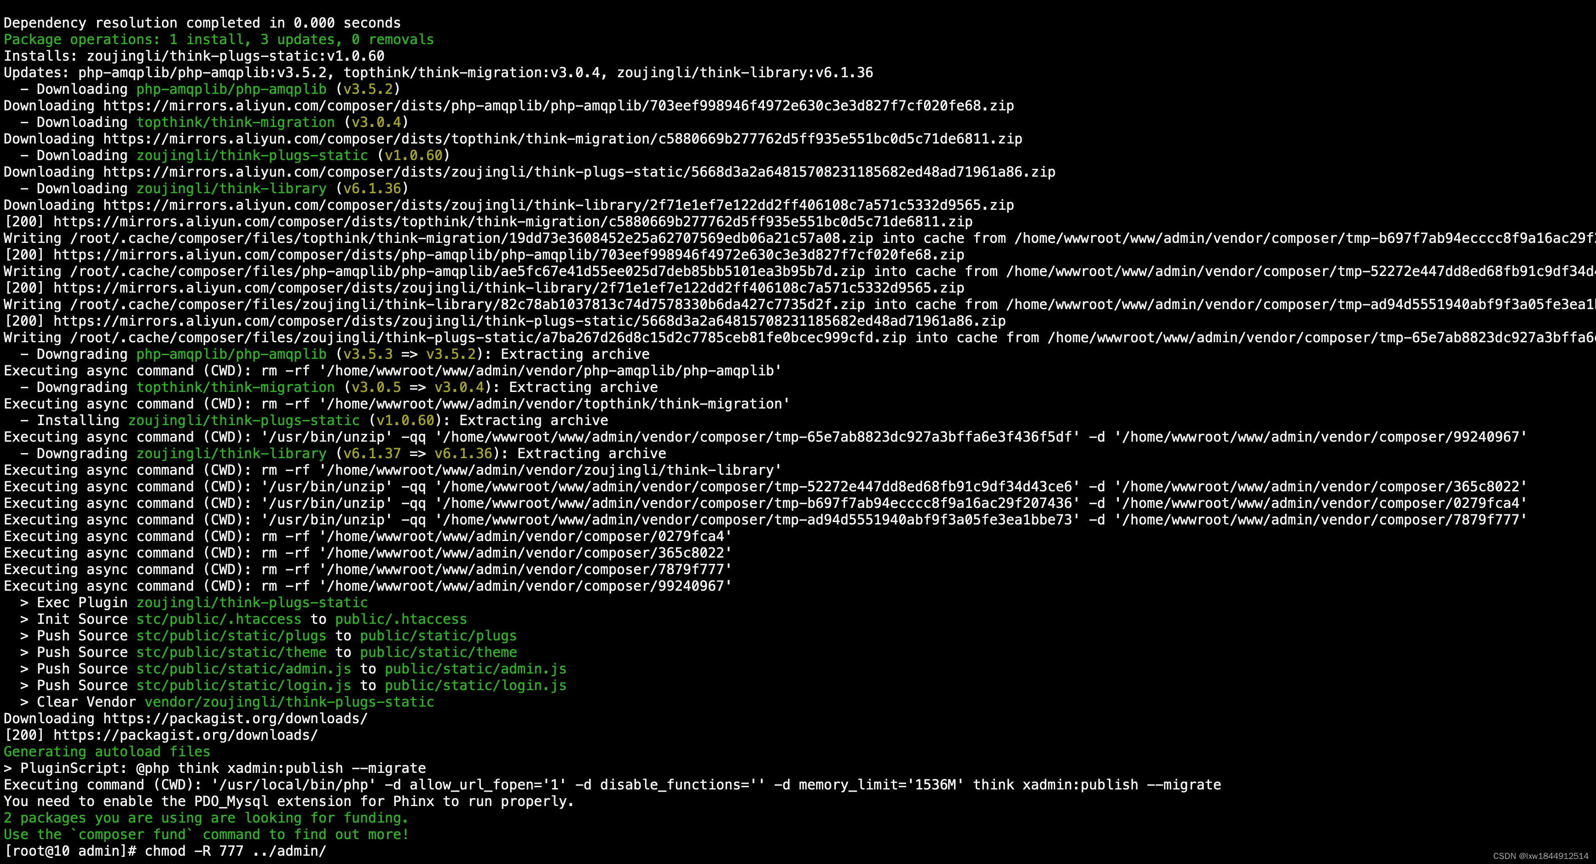Click the PluginScript xadmin:publish migrate line
This screenshot has height=864, width=1596.
tap(217, 768)
